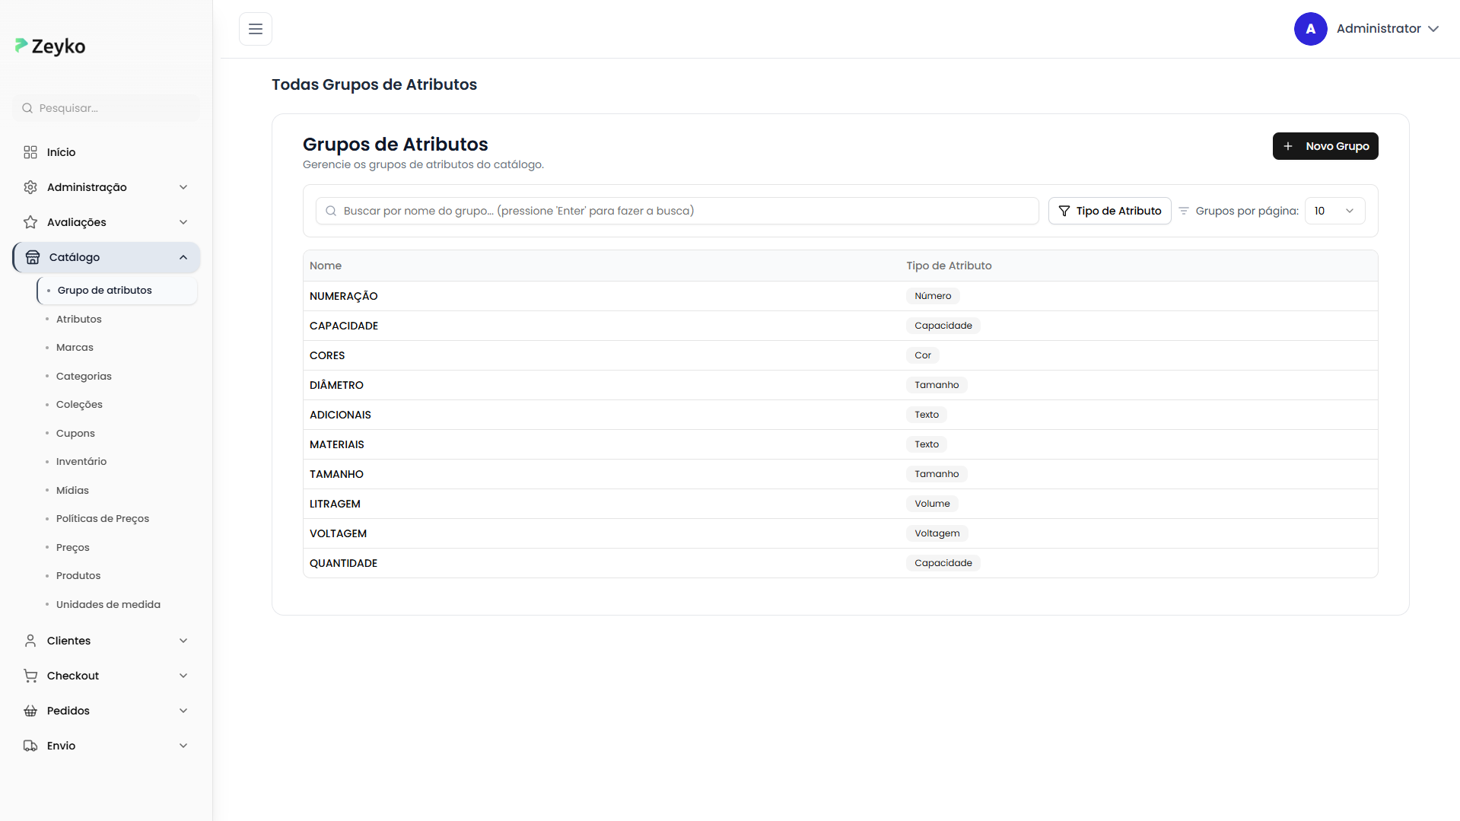This screenshot has width=1460, height=821.
Task: Open the Tipo de Atributo filter
Action: pos(1109,211)
